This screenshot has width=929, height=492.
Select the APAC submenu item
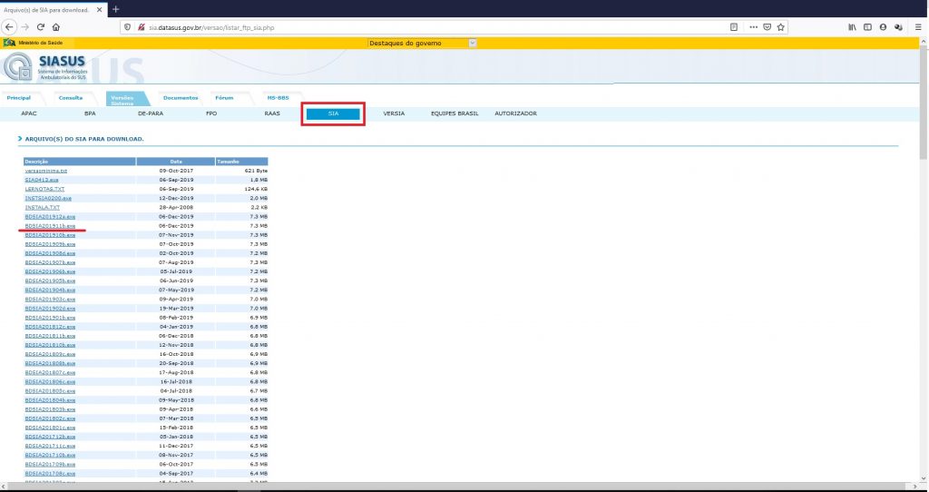coord(29,113)
